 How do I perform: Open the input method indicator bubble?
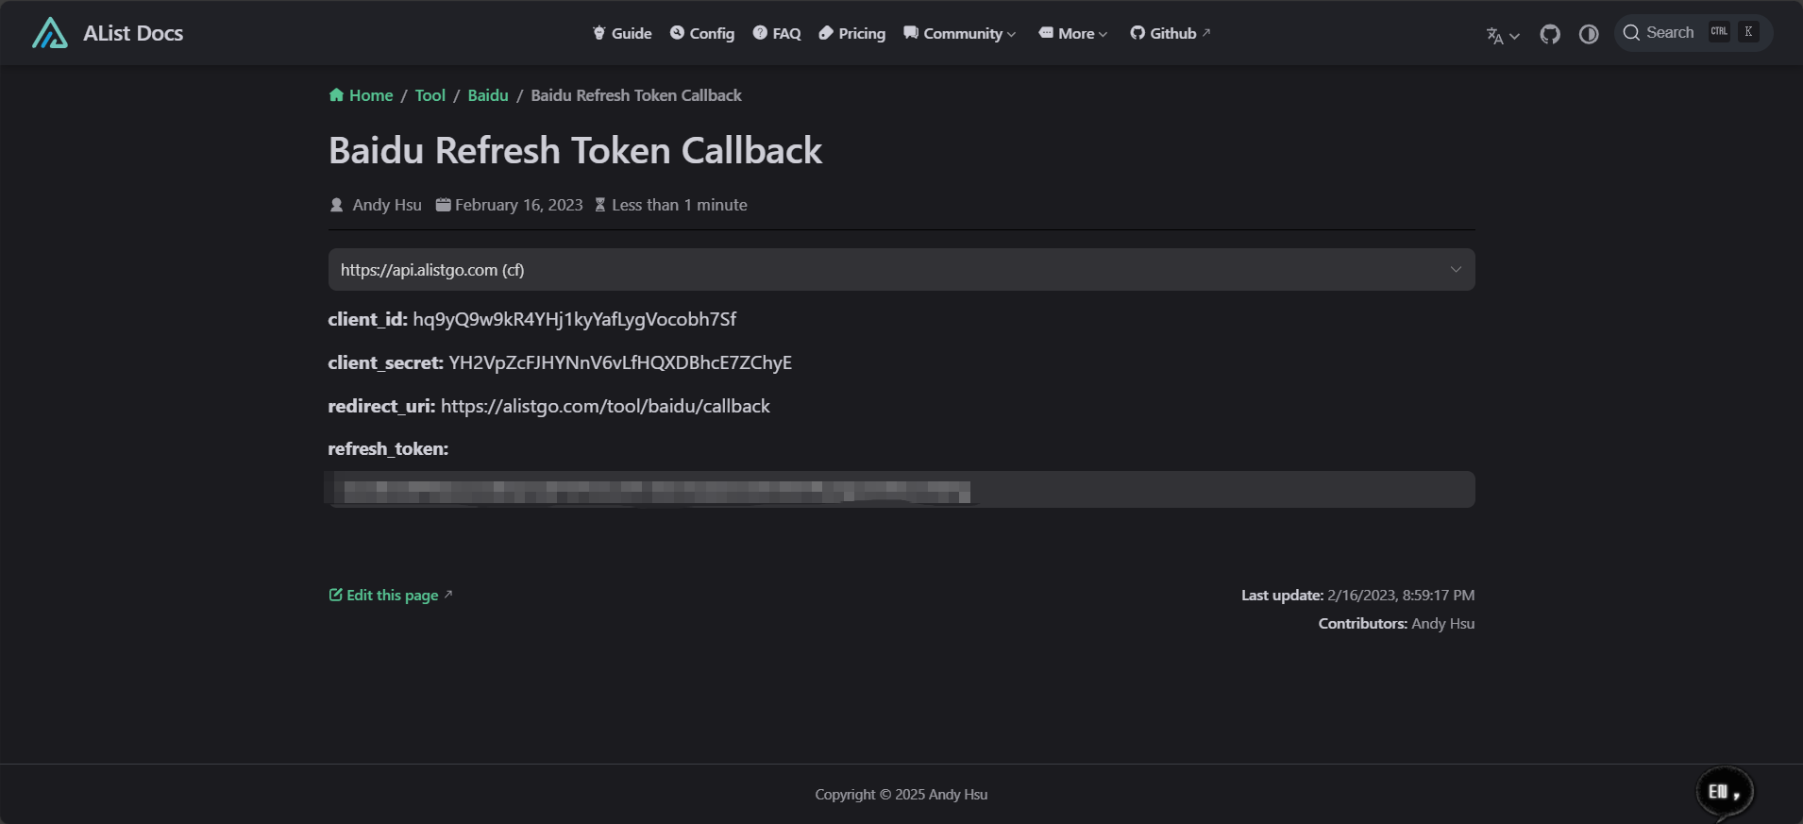pos(1724,792)
